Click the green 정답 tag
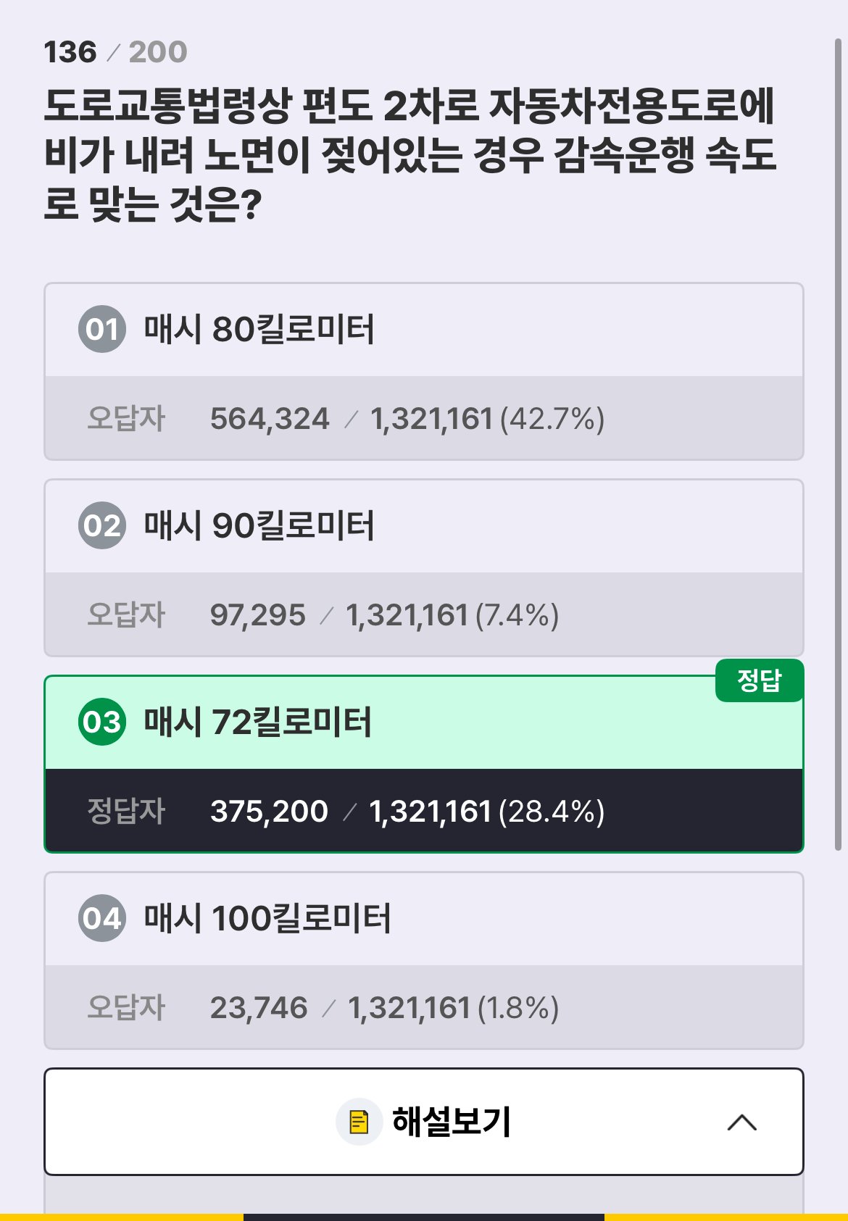Screen dimensions: 848x1221 [x=759, y=680]
